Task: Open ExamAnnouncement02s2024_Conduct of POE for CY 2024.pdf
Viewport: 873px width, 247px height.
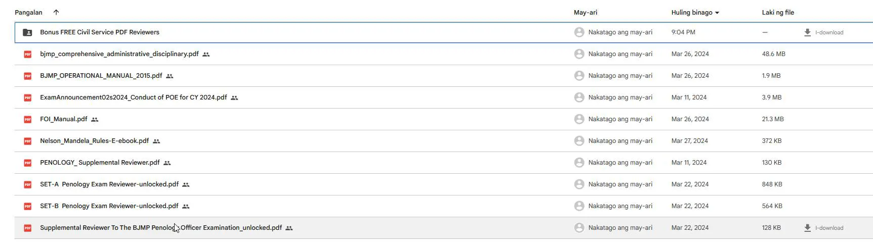Action: click(133, 97)
